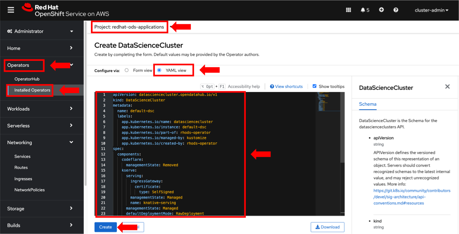Screen dimensions: 459x234
Task: Click the Download icon button
Action: [x=327, y=227]
